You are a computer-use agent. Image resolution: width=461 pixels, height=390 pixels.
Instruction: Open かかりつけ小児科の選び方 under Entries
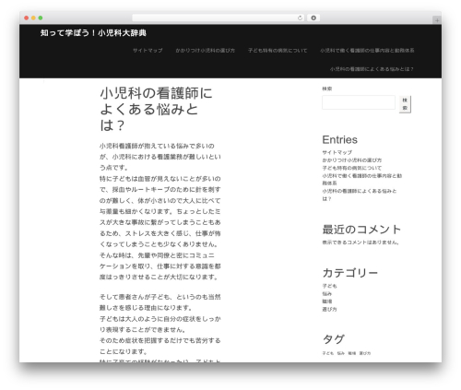coord(351,160)
